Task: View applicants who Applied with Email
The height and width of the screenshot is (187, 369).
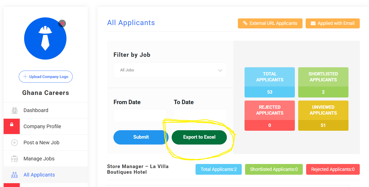Action: click(333, 23)
